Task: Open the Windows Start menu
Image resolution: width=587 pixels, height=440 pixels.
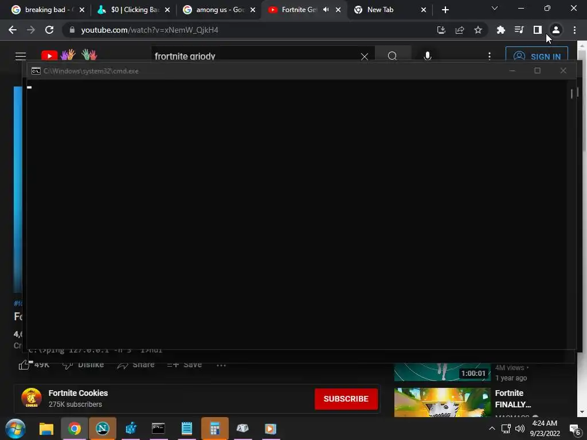Action: (x=15, y=429)
